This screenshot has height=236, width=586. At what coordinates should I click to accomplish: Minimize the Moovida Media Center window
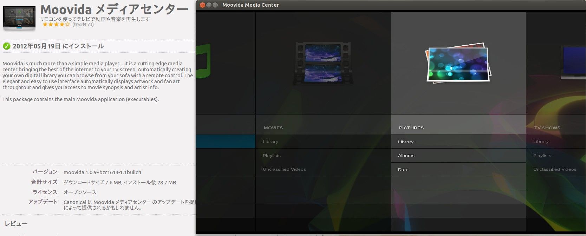point(209,5)
